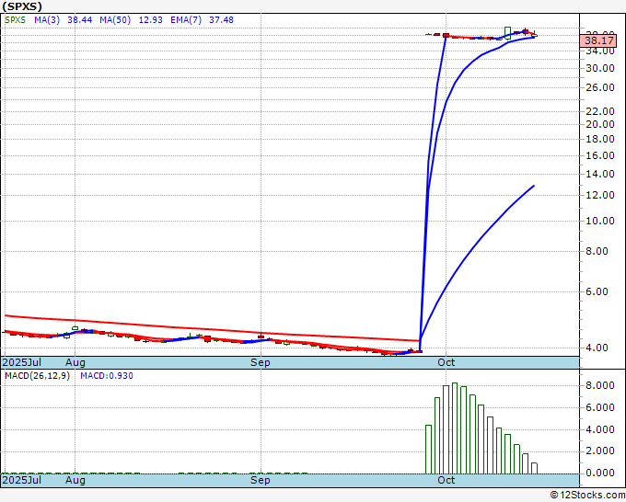Click the end of the MA(50) curve near 12.93

[534, 187]
